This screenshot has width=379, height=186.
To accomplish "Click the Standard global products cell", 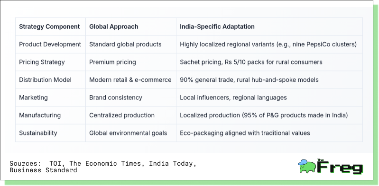I will 125,44.
